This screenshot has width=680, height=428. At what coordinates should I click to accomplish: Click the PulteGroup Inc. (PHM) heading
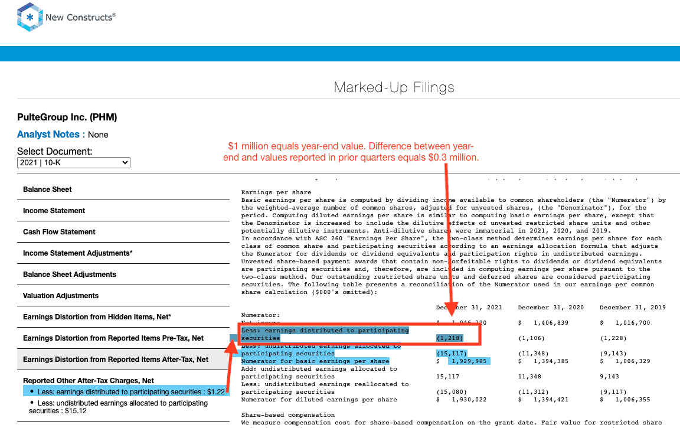click(x=67, y=117)
